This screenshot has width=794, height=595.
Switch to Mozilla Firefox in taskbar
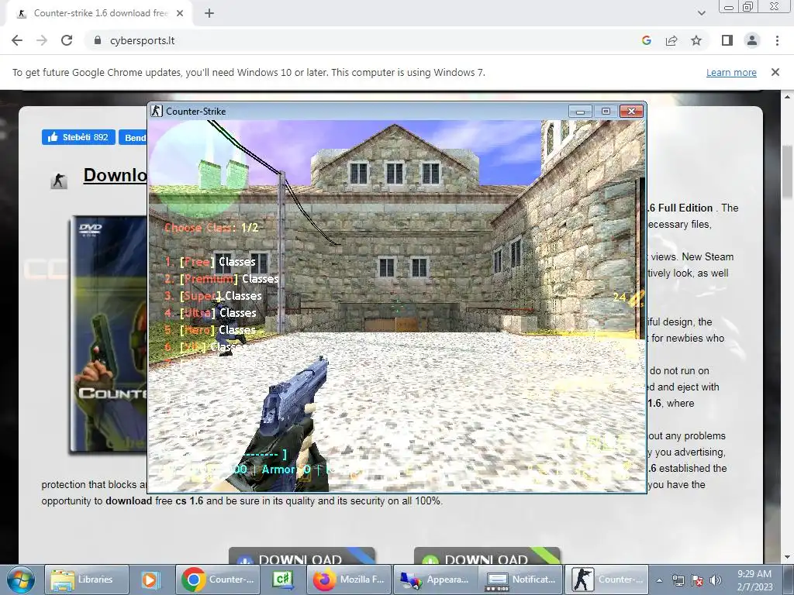coord(349,580)
